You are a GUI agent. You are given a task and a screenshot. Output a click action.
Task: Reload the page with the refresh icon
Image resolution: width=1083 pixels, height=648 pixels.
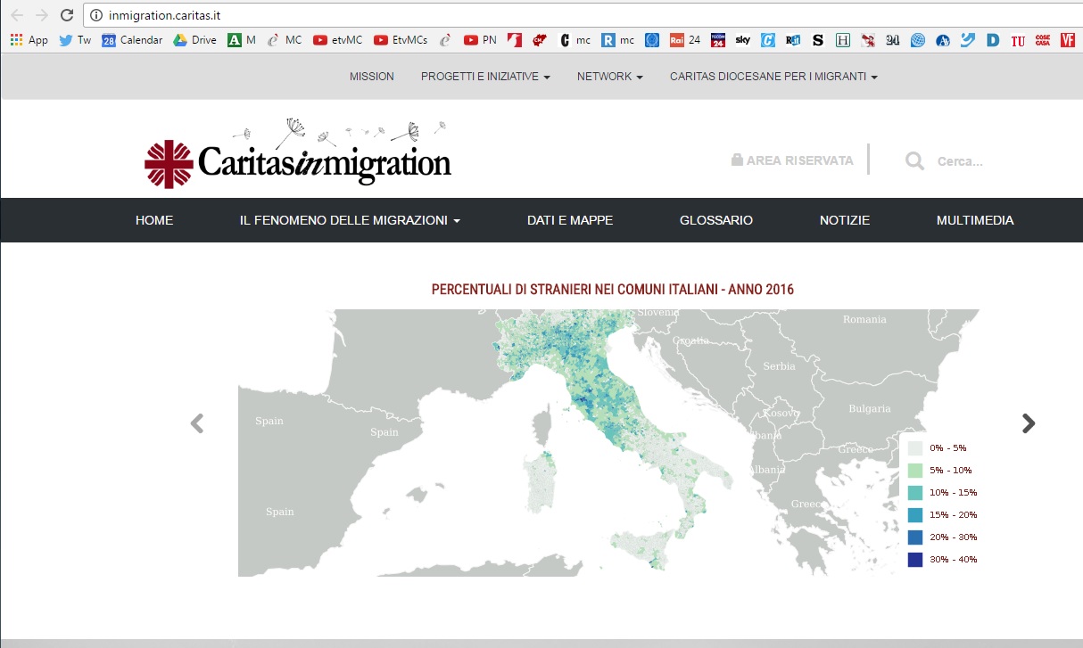[x=66, y=15]
